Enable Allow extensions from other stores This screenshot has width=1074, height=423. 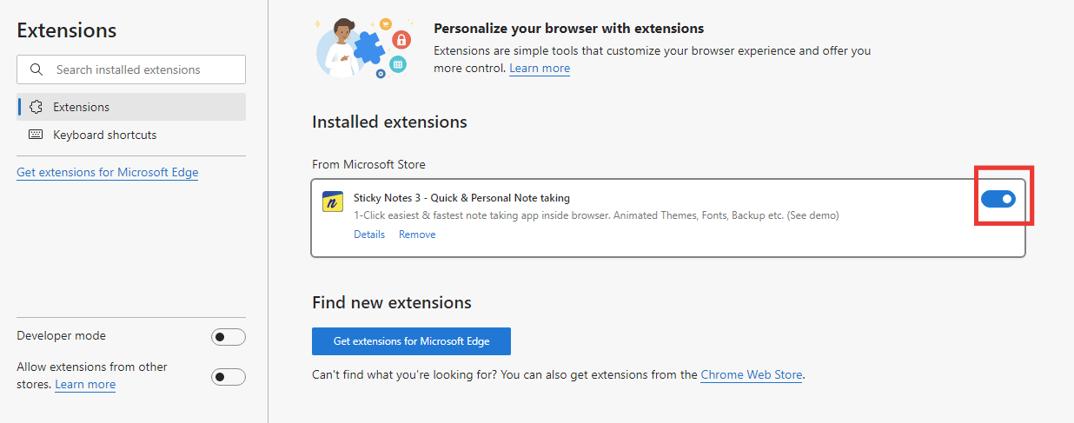229,377
